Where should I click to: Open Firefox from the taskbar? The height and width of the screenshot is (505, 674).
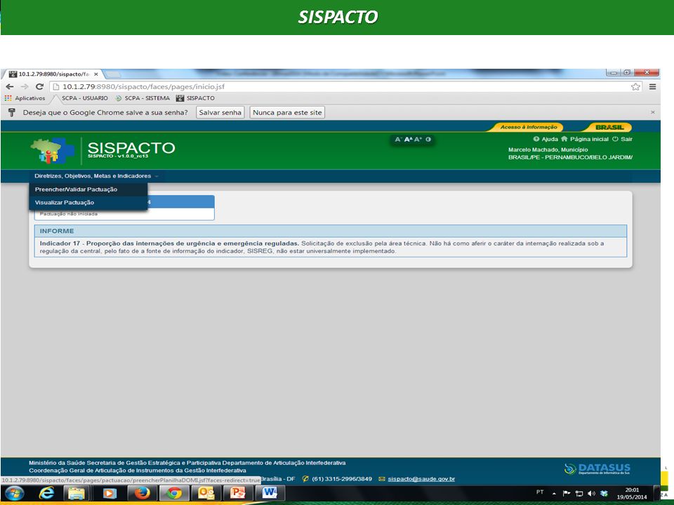pos(142,493)
